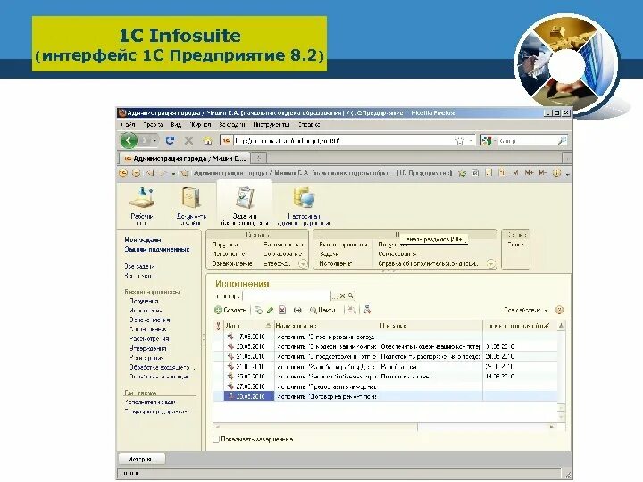Open search engine selector dropdown

click(495, 141)
